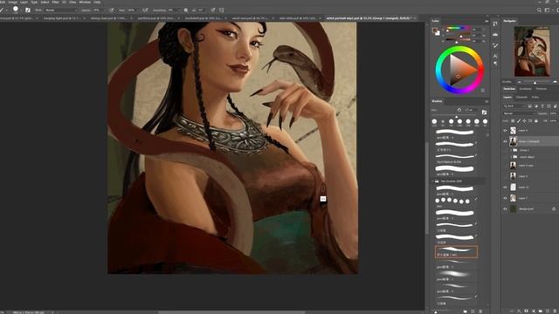Enable pressure for opacity in options bar

pos(112,10)
